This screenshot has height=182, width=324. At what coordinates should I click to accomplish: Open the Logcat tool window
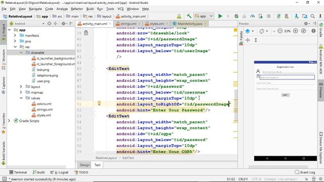59,172
